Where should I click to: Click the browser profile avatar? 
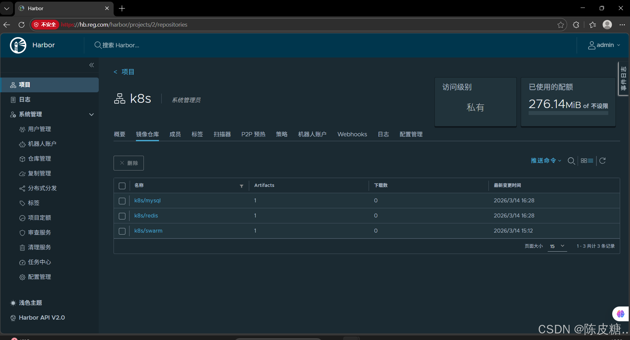[607, 25]
